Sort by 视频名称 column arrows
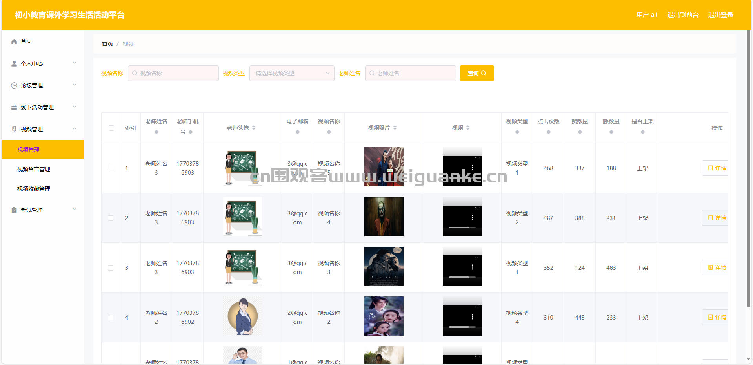 329,132
